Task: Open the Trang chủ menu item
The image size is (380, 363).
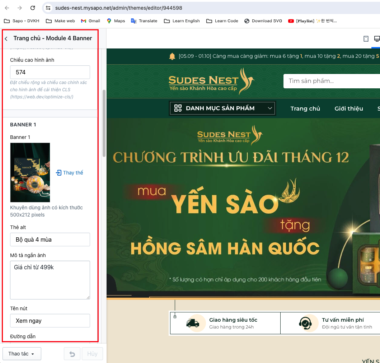Action: pos(305,109)
